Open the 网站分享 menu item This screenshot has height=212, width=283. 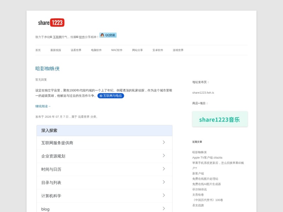coord(137,50)
